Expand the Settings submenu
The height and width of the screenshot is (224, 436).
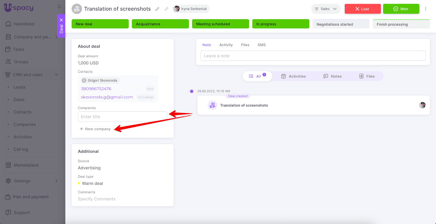(x=56, y=181)
